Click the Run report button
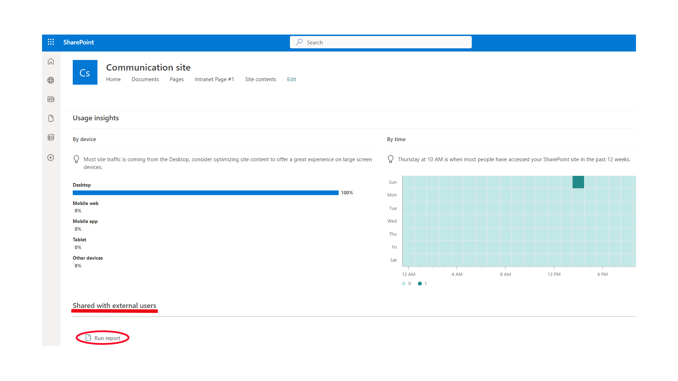 [103, 338]
